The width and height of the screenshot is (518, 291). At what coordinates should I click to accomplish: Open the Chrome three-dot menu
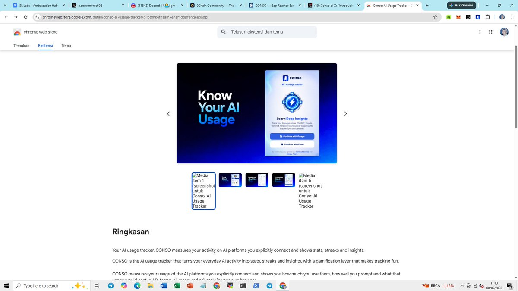(x=512, y=17)
